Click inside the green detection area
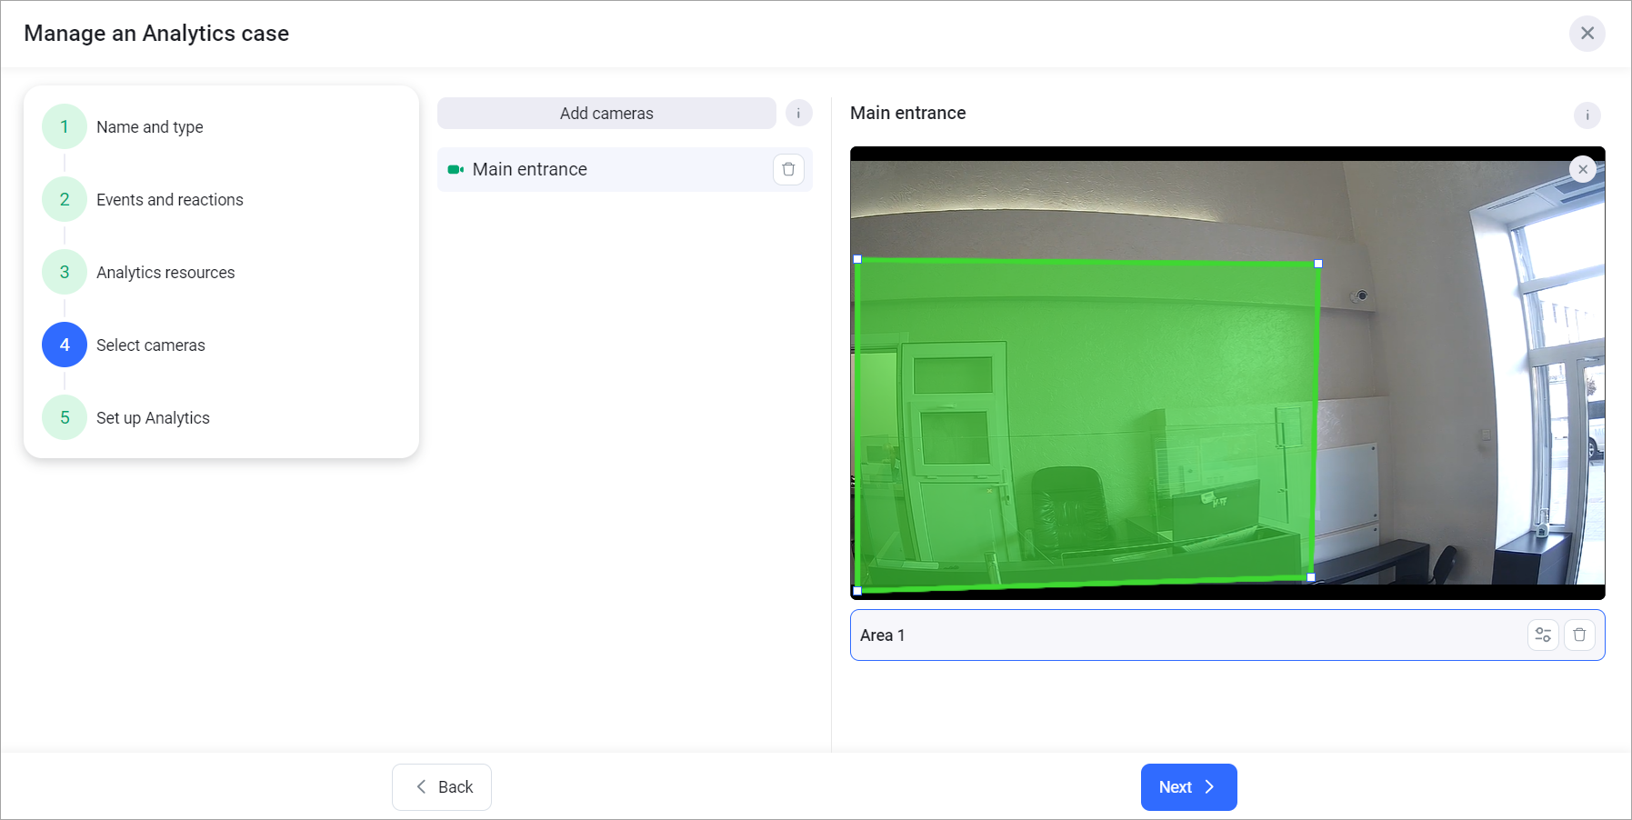The height and width of the screenshot is (820, 1632). coord(1086,423)
